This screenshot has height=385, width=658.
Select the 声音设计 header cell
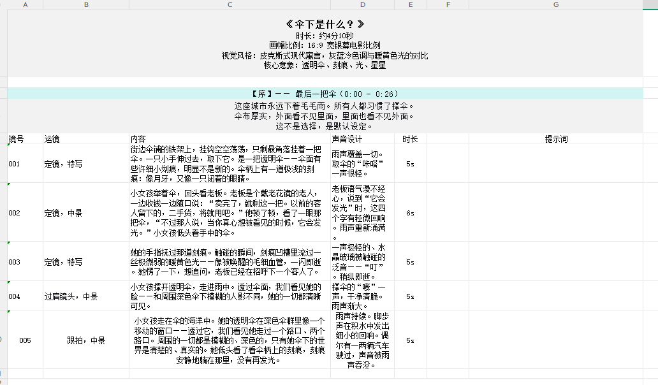(363, 139)
